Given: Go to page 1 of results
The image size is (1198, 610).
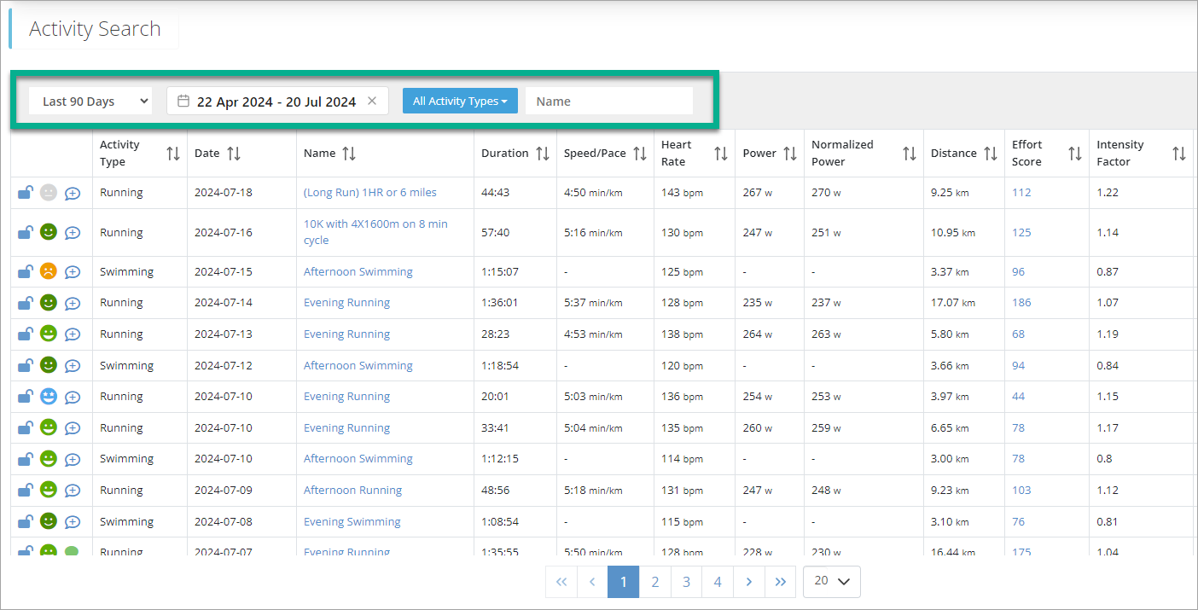Looking at the screenshot, I should point(624,582).
